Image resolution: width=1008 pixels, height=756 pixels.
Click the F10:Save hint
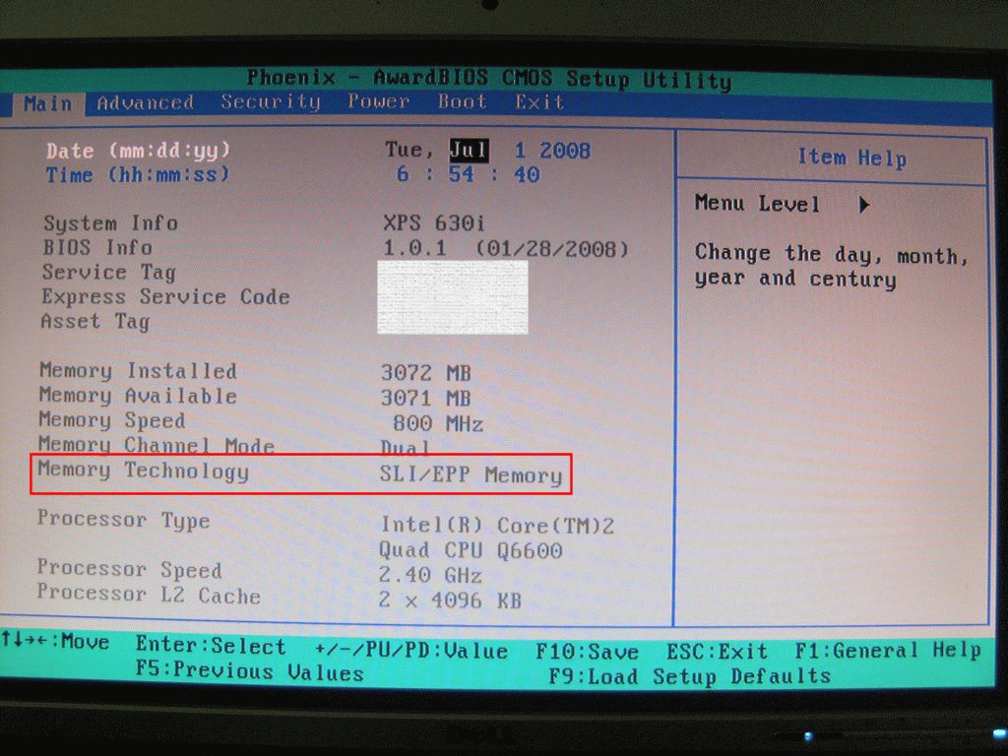coord(588,652)
